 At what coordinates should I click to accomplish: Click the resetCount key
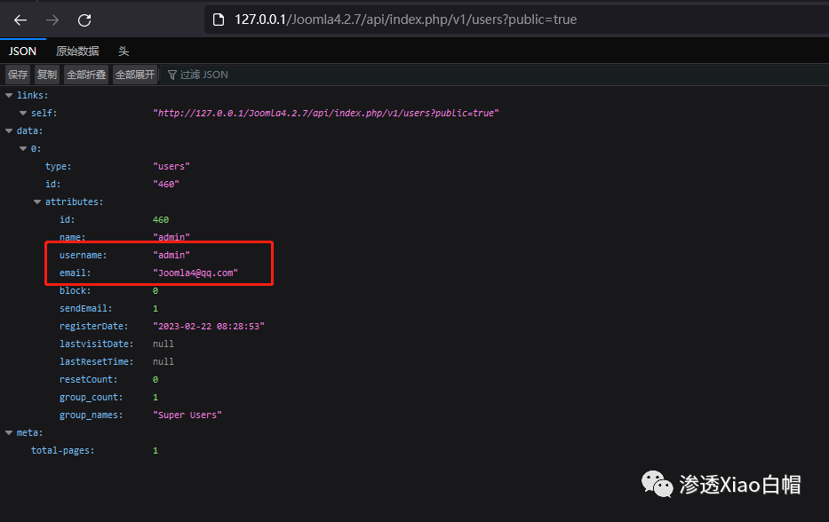point(88,379)
